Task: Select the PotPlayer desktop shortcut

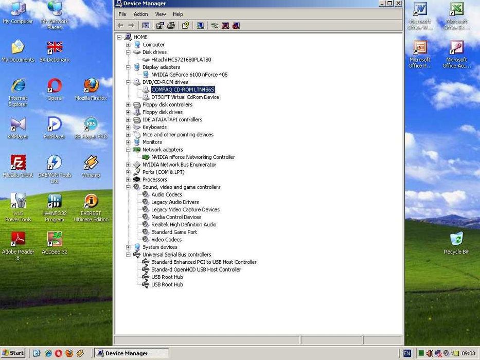Action: tap(55, 128)
